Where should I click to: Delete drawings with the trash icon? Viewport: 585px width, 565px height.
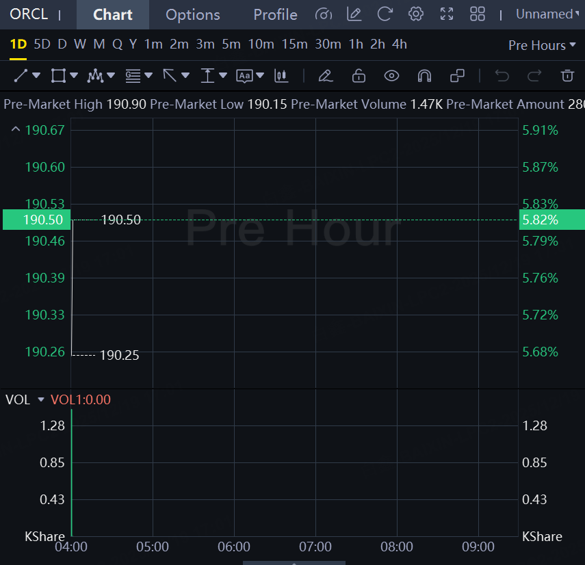[x=567, y=76]
